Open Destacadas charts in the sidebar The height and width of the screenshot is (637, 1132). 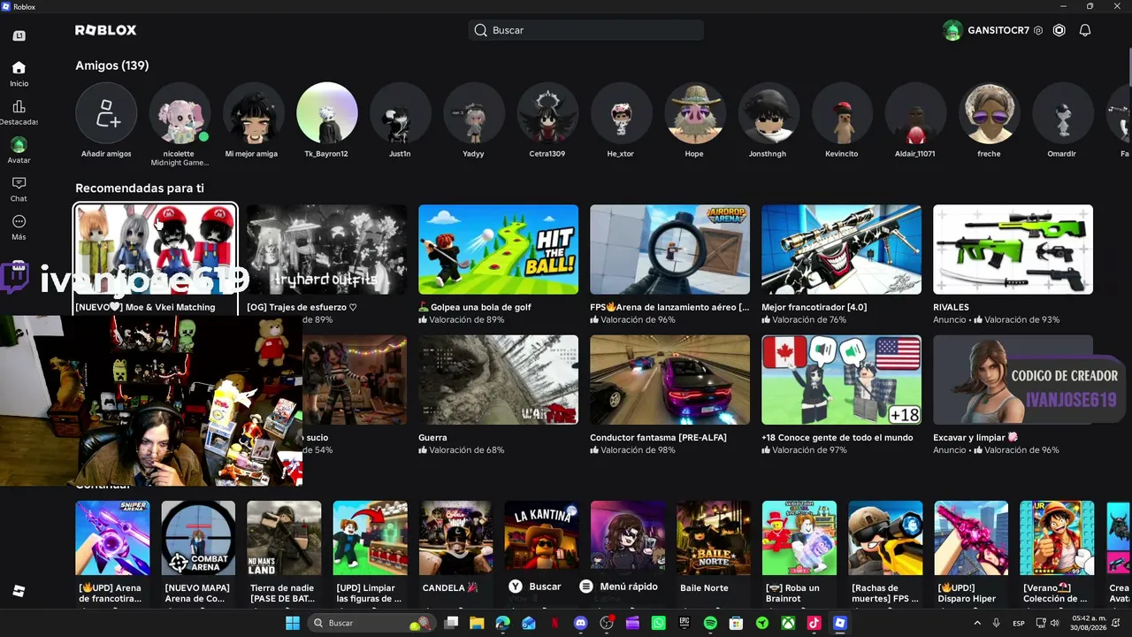click(19, 112)
